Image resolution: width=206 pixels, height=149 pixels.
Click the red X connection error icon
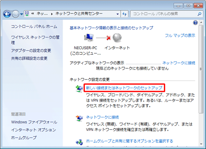(x=108, y=38)
